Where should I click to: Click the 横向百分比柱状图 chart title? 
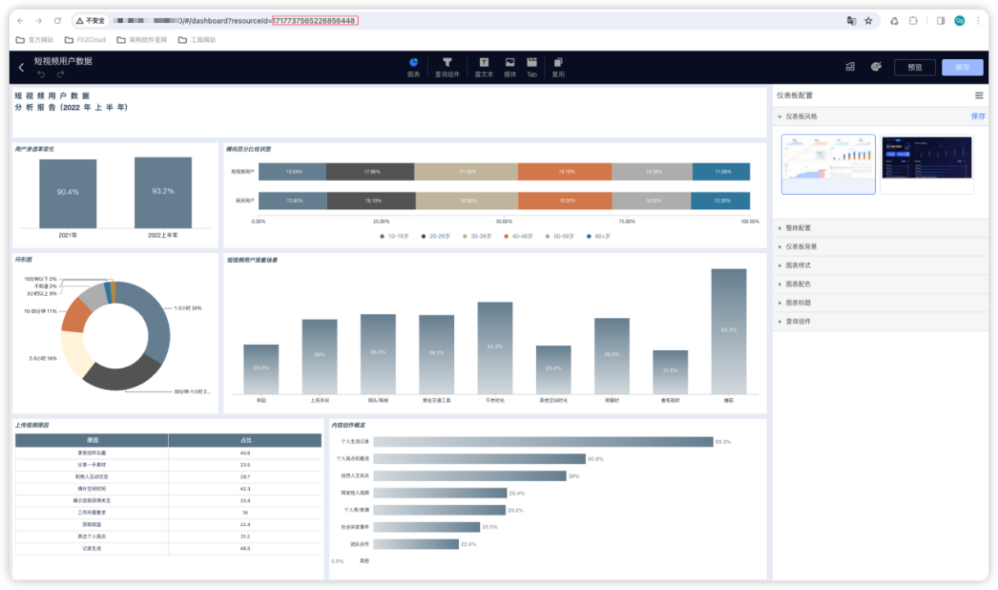pos(249,149)
